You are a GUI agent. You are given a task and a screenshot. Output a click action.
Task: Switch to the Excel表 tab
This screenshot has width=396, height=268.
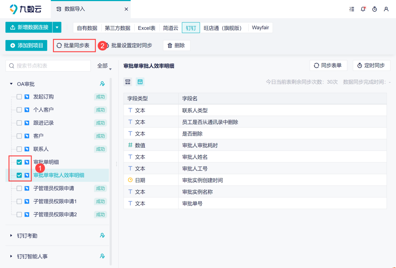coord(147,28)
